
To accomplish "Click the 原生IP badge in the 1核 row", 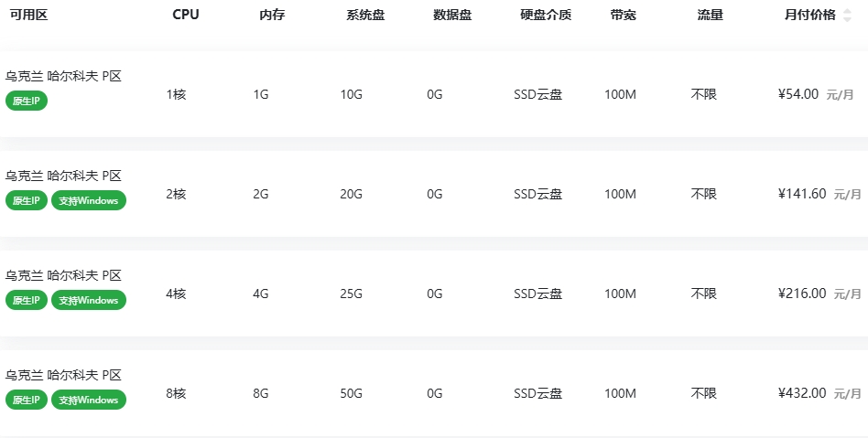I will tap(26, 101).
